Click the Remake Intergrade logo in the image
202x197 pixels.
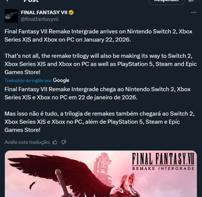point(163,161)
